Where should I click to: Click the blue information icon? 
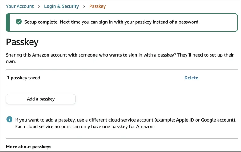(x=9, y=119)
